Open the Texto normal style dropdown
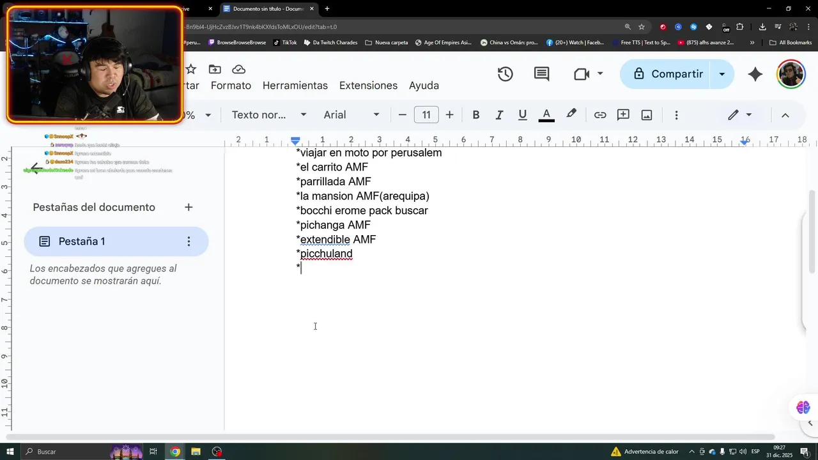The height and width of the screenshot is (460, 818). click(269, 115)
